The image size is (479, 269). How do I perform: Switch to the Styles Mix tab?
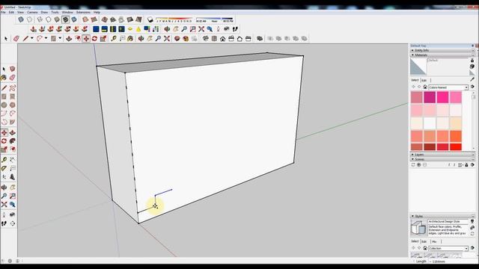click(434, 241)
